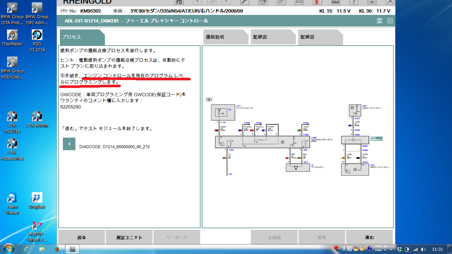Click the 測定ユニット button

pyautogui.click(x=129, y=237)
